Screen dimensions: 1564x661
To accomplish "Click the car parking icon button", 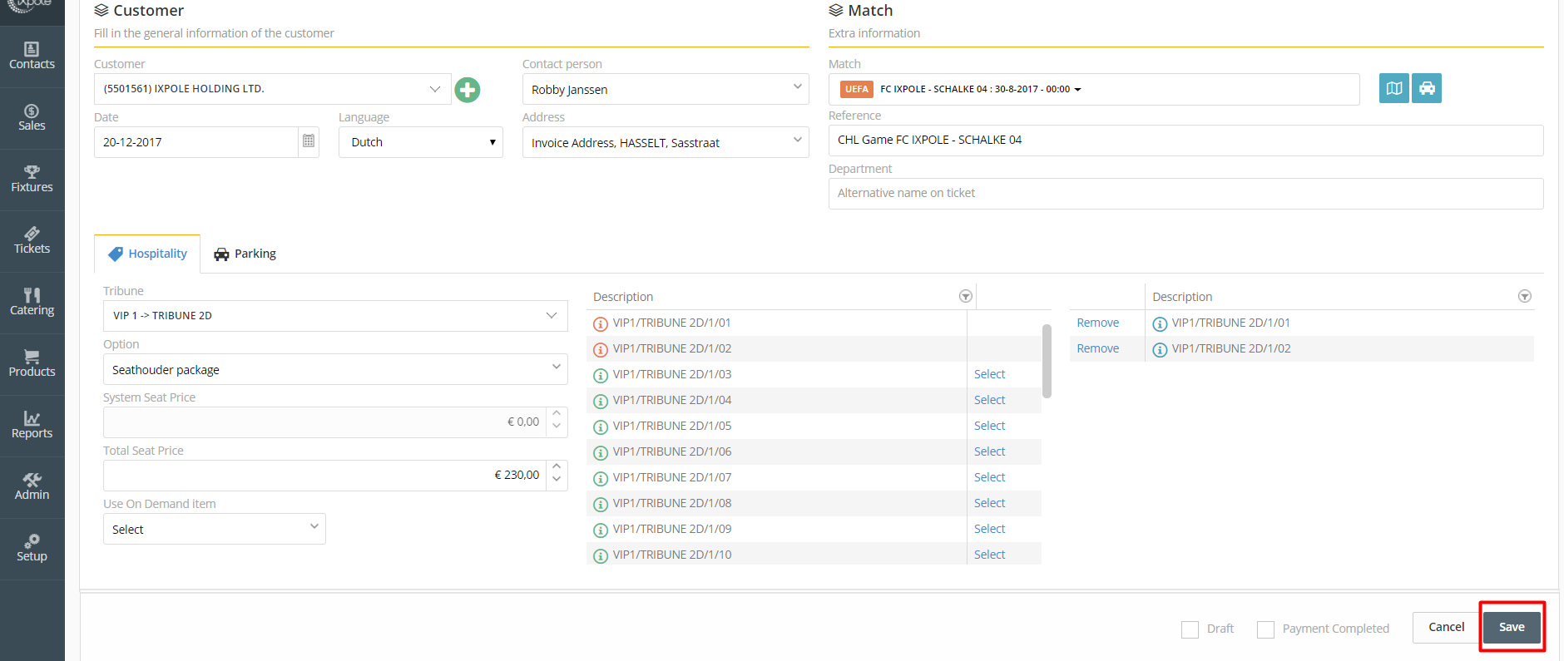I will pyautogui.click(x=1427, y=88).
